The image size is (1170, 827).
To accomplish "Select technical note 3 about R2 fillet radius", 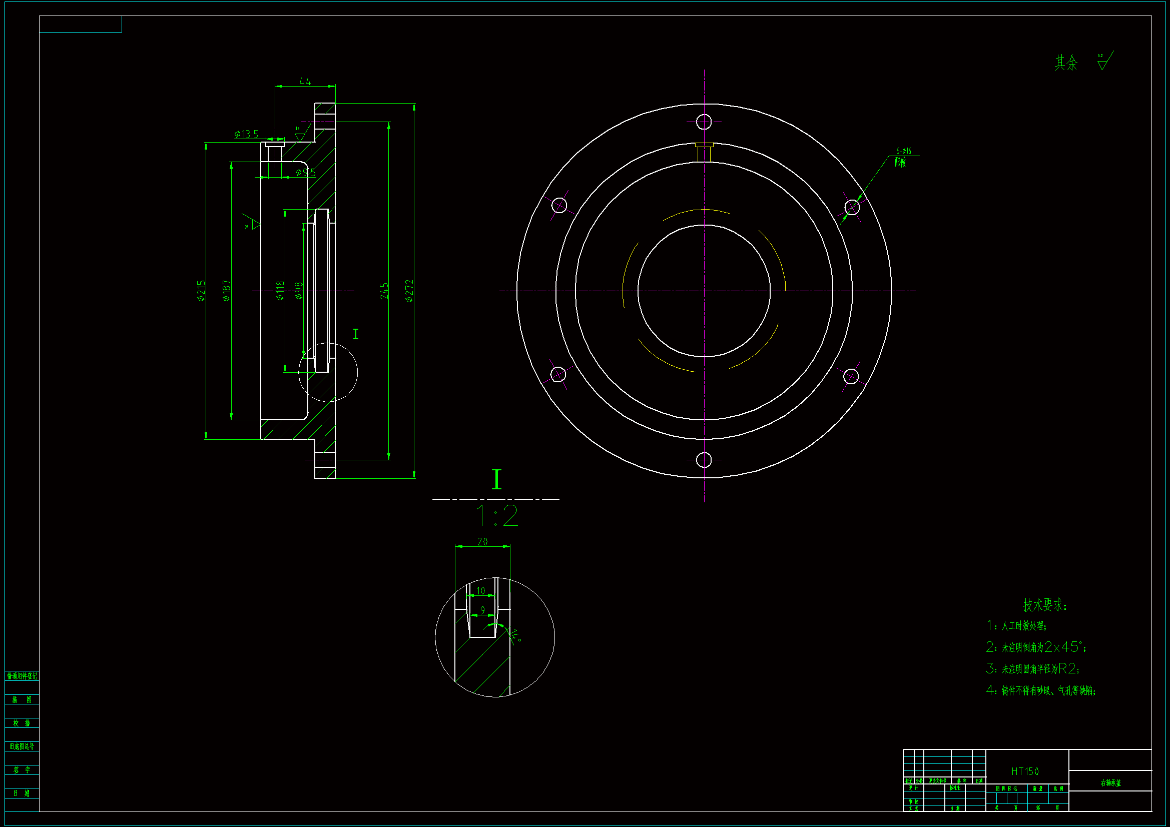I will (x=1032, y=668).
